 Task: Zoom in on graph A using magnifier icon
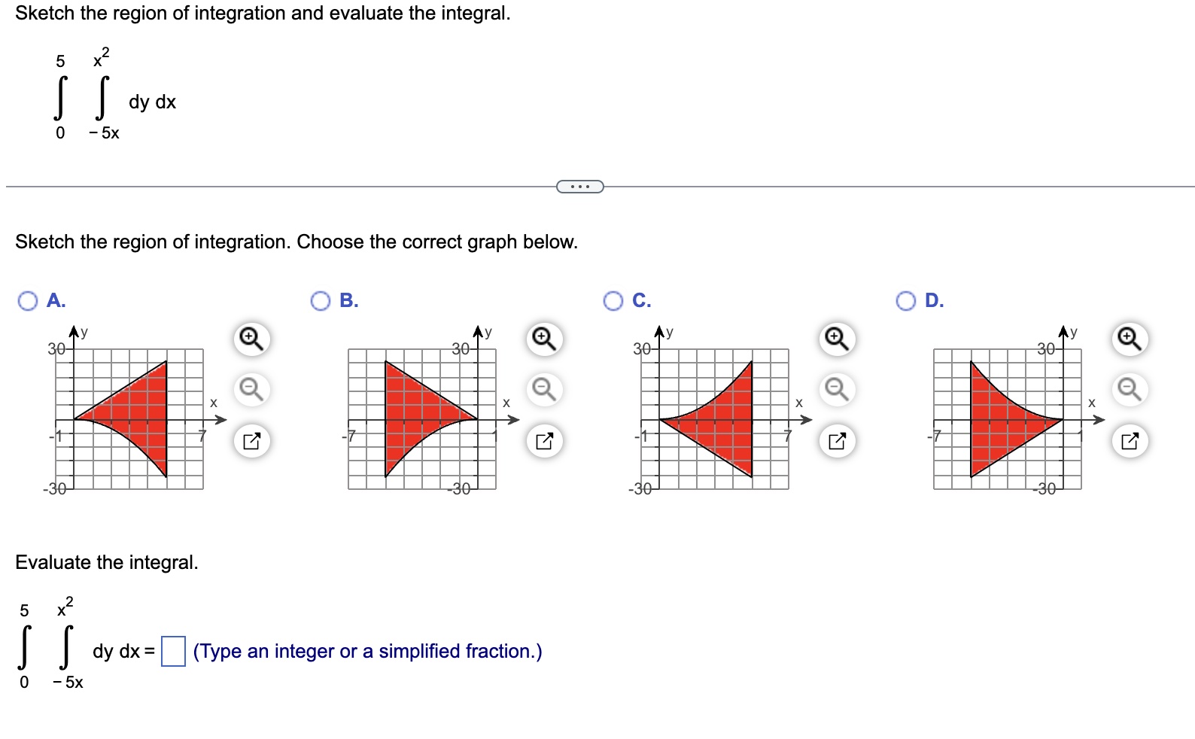(x=251, y=339)
